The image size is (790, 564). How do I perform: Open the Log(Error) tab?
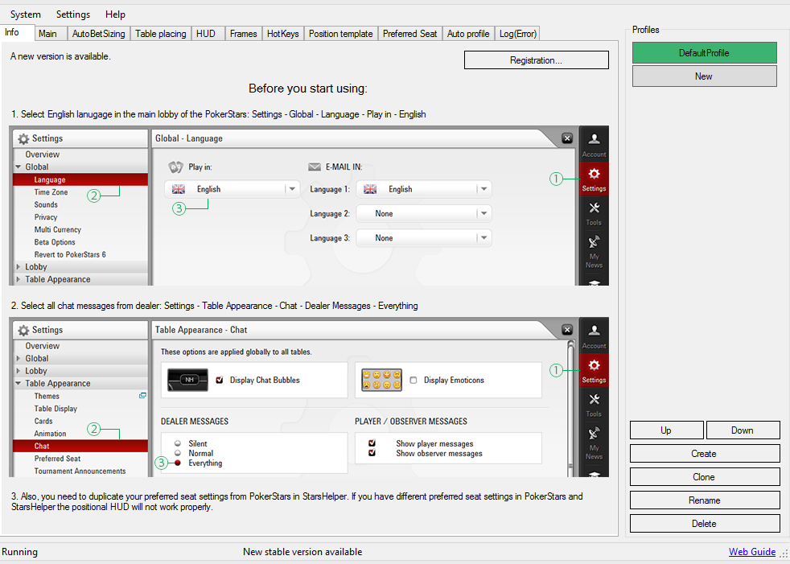pos(517,34)
